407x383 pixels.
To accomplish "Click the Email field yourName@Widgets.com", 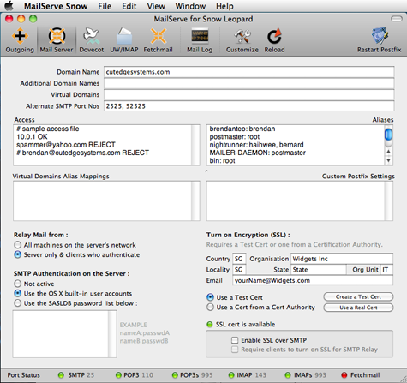I will tap(313, 280).
